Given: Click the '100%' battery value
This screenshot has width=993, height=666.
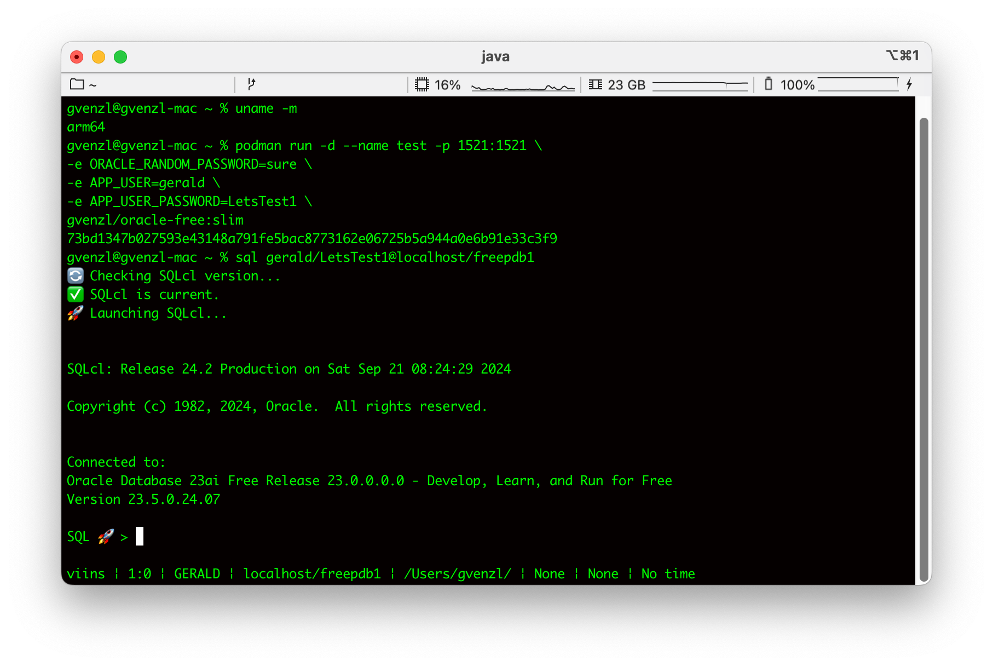Looking at the screenshot, I should (798, 85).
